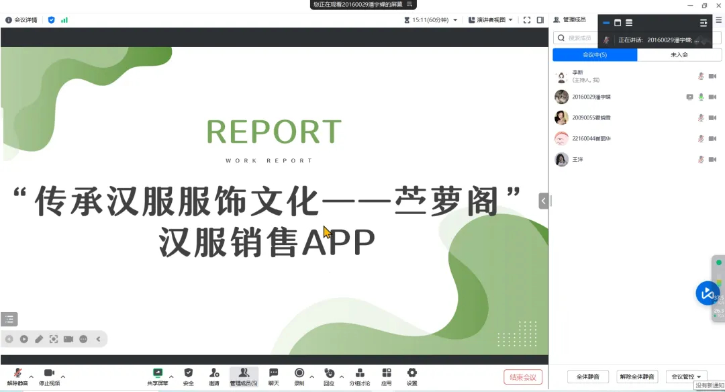The height and width of the screenshot is (392, 725).
Task: Expand the arrow next to 录制 (Record)
Action: click(311, 377)
